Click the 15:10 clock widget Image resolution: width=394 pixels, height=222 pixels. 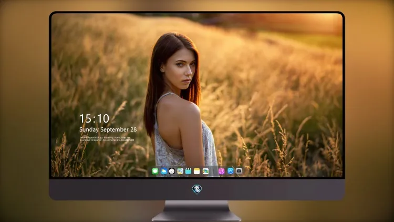click(x=94, y=118)
